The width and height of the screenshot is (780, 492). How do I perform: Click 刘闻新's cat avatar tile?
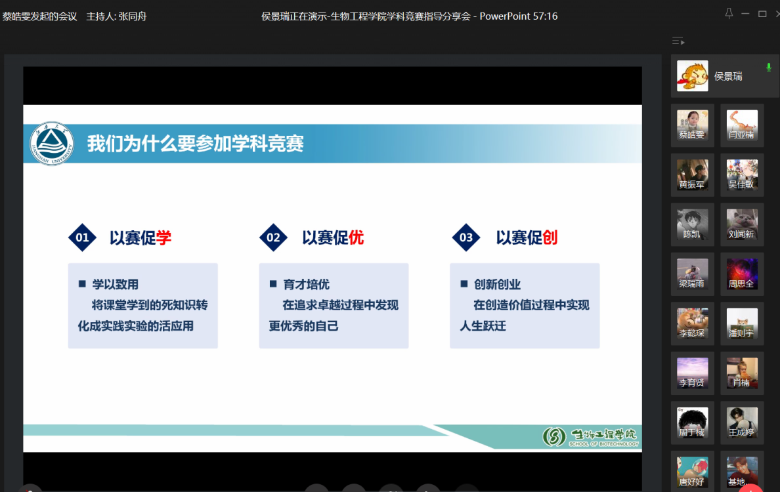coord(742,224)
